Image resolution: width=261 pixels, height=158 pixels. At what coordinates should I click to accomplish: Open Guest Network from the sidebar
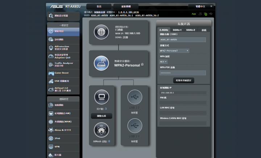[63, 40]
